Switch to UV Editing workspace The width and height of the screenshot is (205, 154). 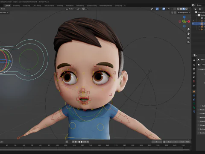[37, 6]
